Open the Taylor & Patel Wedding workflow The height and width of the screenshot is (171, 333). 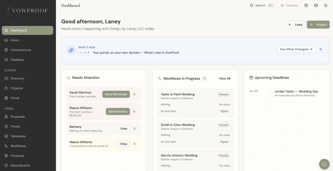224,111
